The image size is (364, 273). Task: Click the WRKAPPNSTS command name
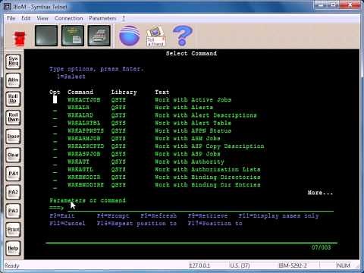(86, 130)
